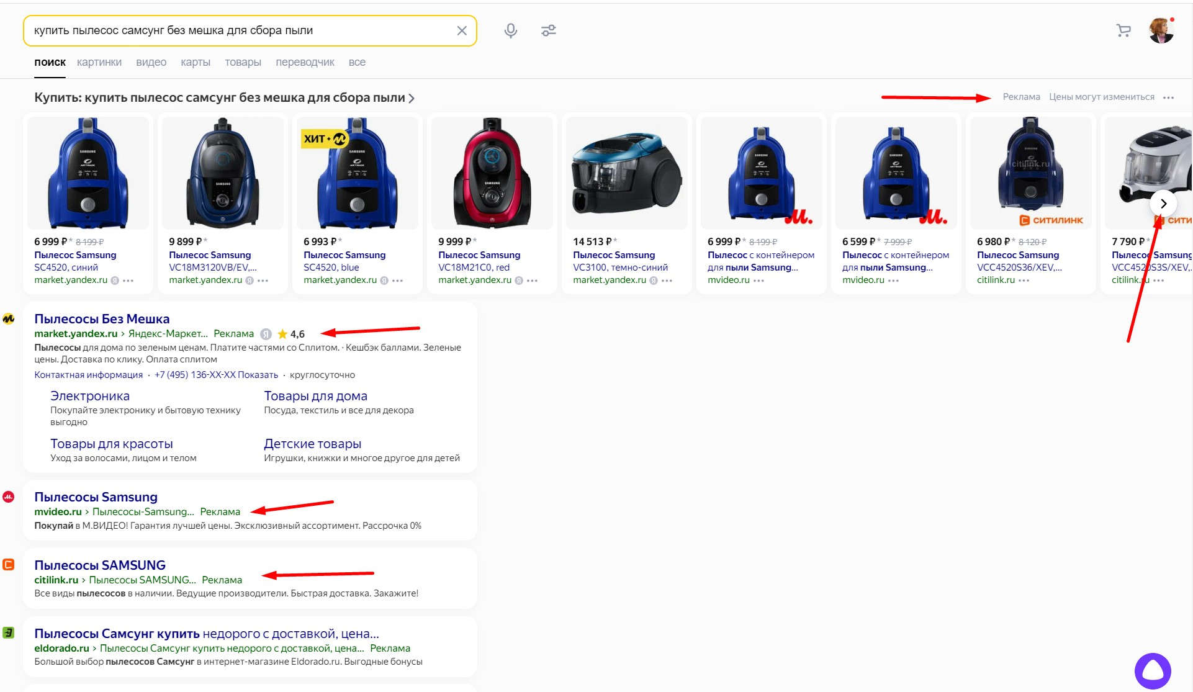The width and height of the screenshot is (1193, 692).
Task: Click the 'market.yandex.ru' green URL in first result
Action: pos(76,334)
